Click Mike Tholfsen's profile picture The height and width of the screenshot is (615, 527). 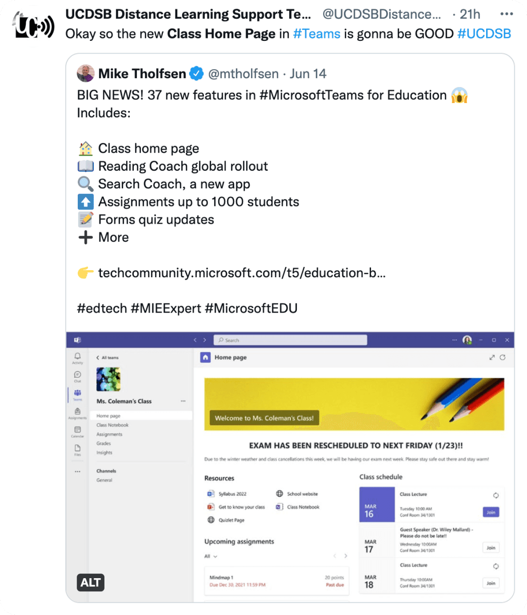point(86,74)
